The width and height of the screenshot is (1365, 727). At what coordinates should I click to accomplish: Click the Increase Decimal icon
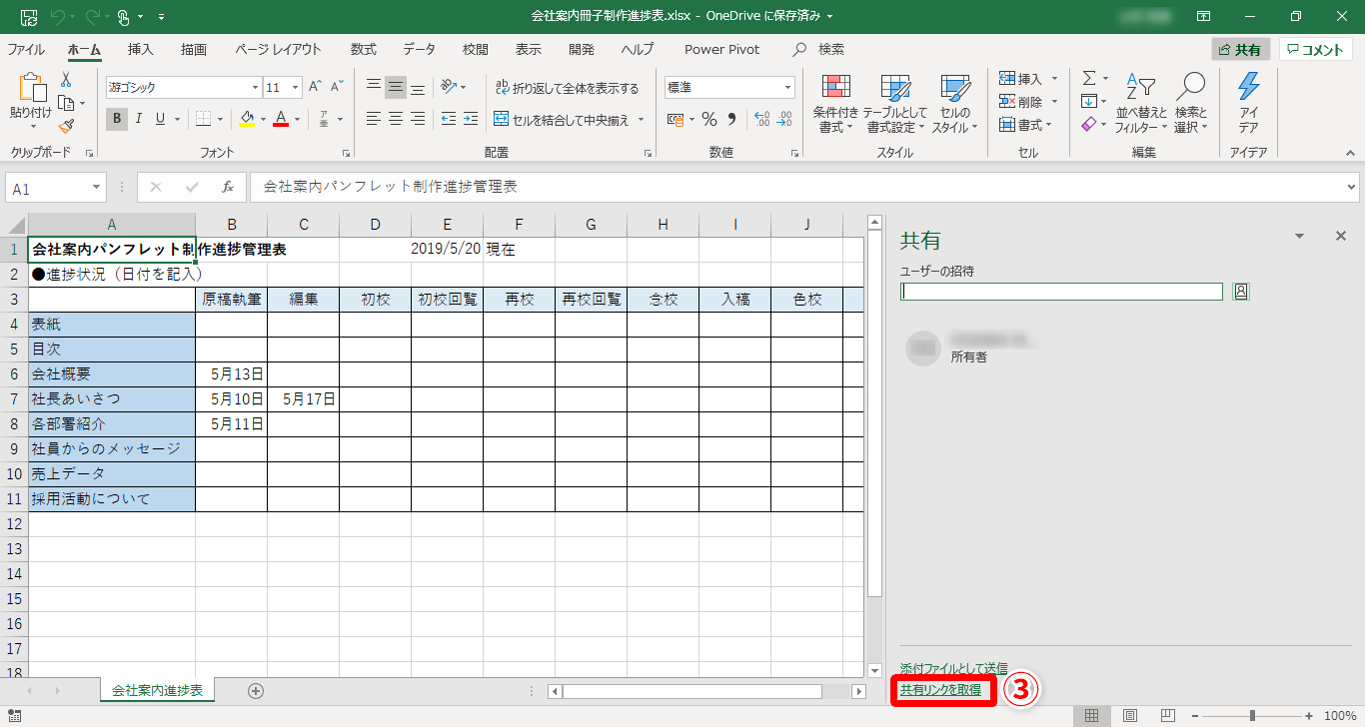[761, 119]
